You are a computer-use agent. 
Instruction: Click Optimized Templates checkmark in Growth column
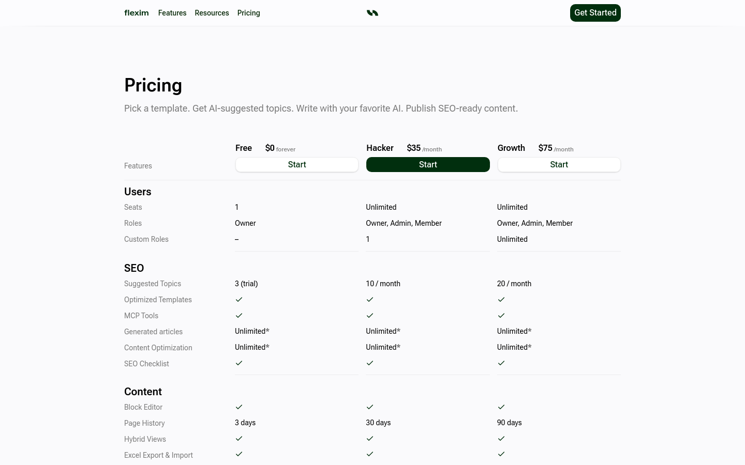click(x=501, y=300)
